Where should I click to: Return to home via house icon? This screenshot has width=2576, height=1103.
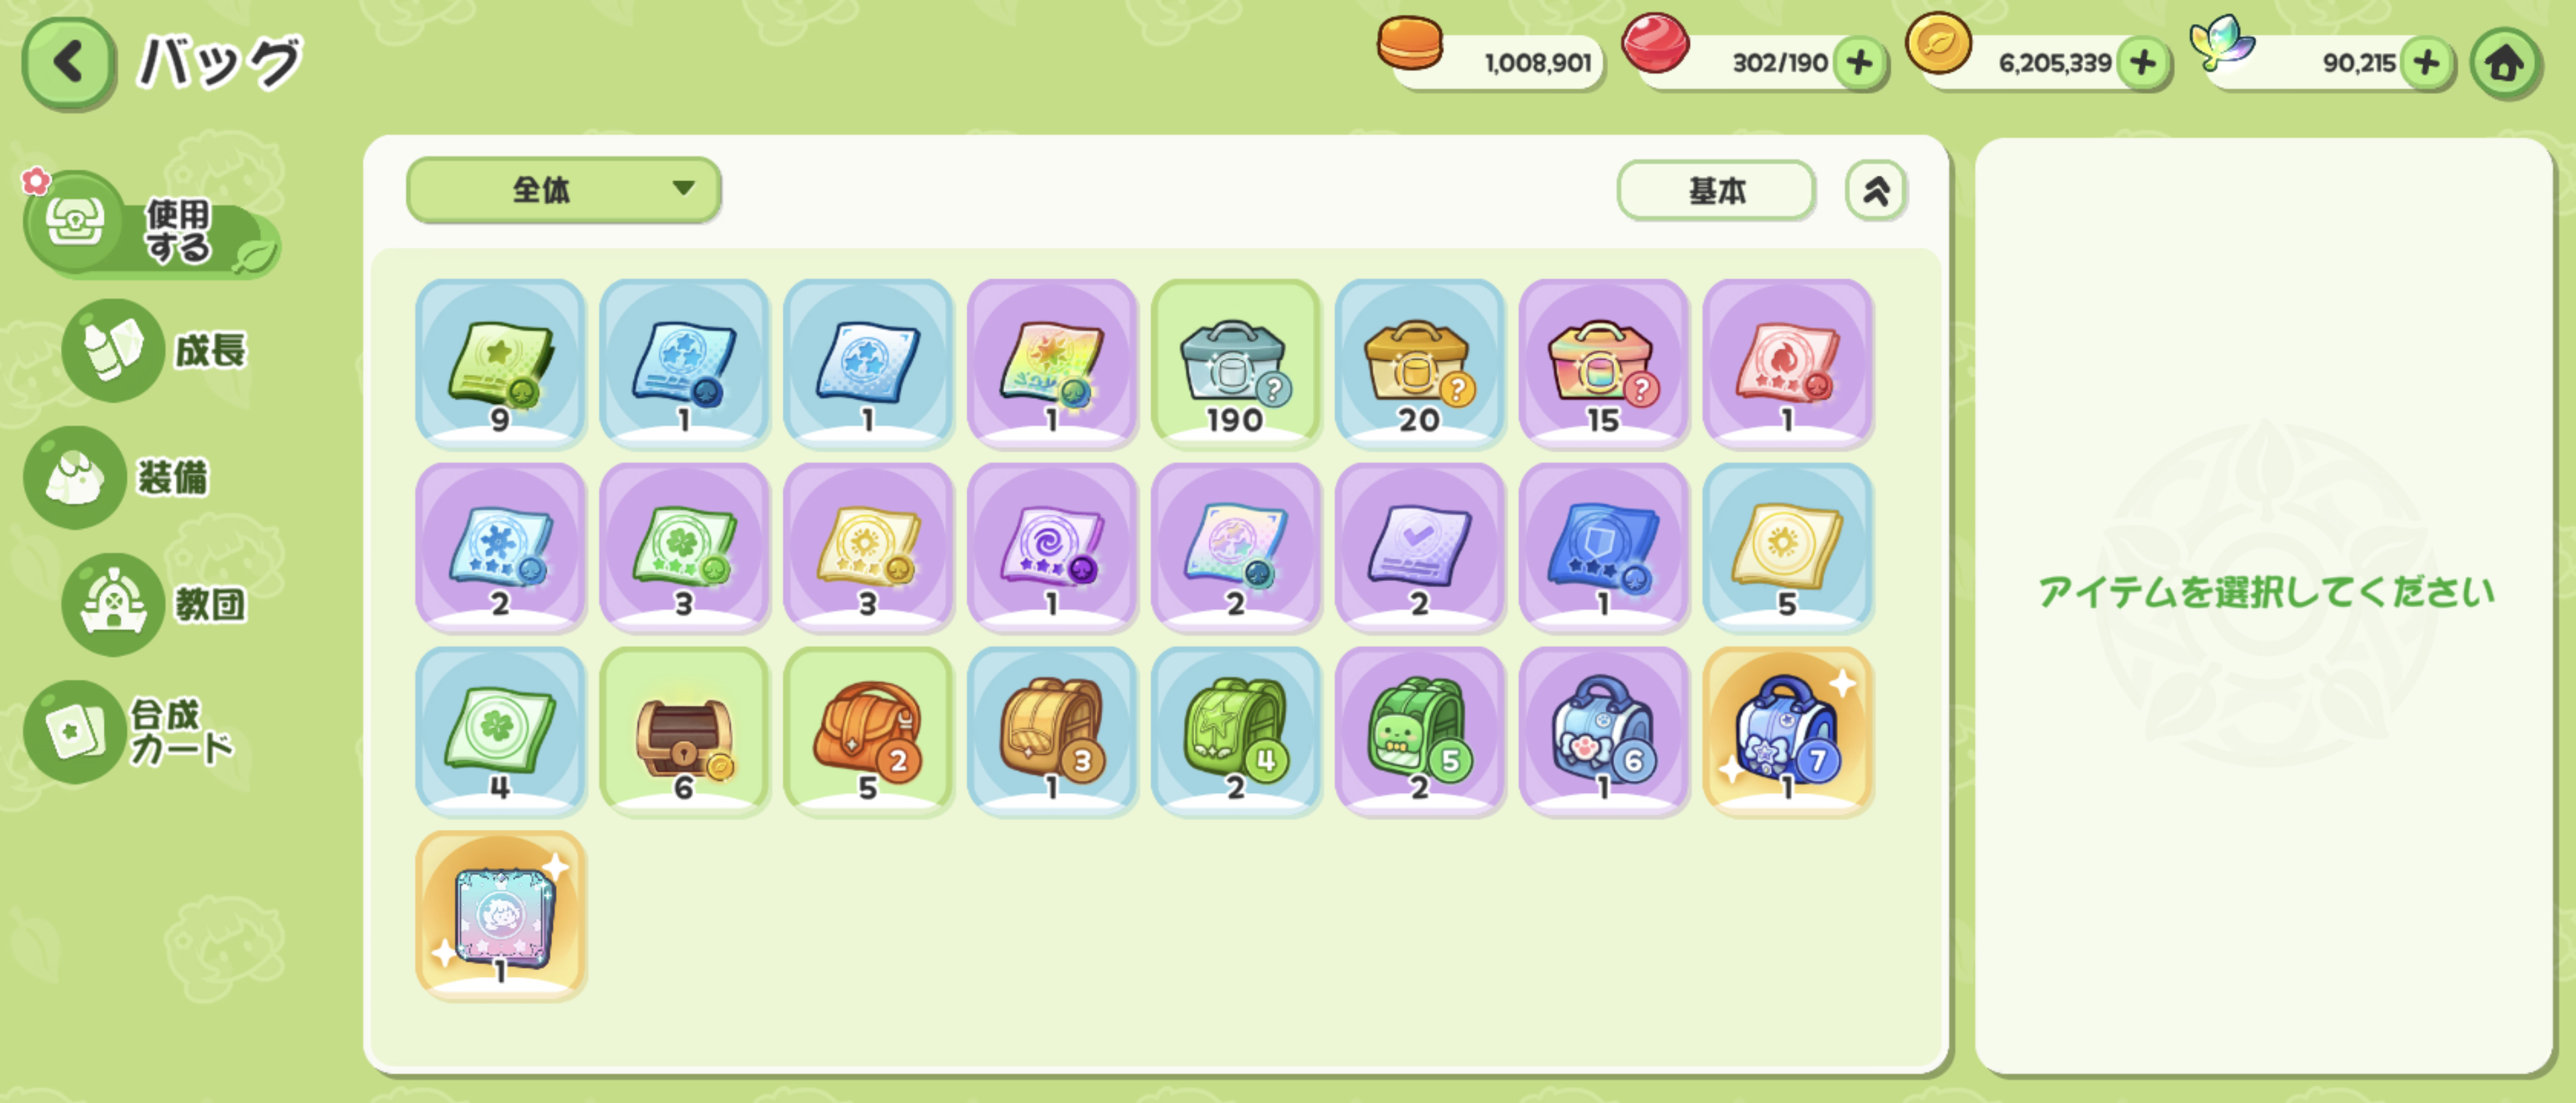[x=2505, y=64]
